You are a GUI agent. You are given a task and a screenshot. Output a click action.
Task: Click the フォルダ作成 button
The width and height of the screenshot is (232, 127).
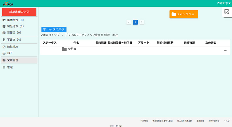tap(184, 14)
